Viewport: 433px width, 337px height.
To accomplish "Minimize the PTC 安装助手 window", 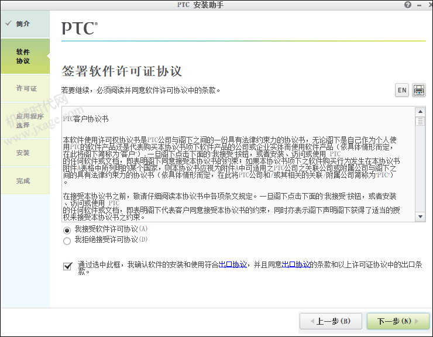I will click(419, 5).
